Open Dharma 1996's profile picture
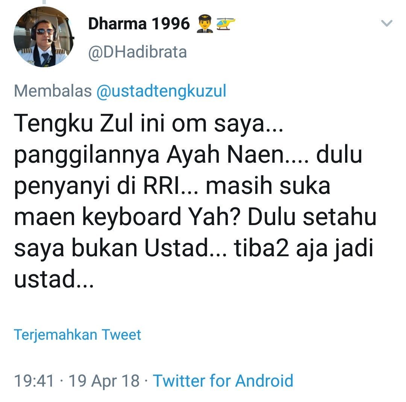This screenshot has height=402, width=406. pyautogui.click(x=44, y=37)
